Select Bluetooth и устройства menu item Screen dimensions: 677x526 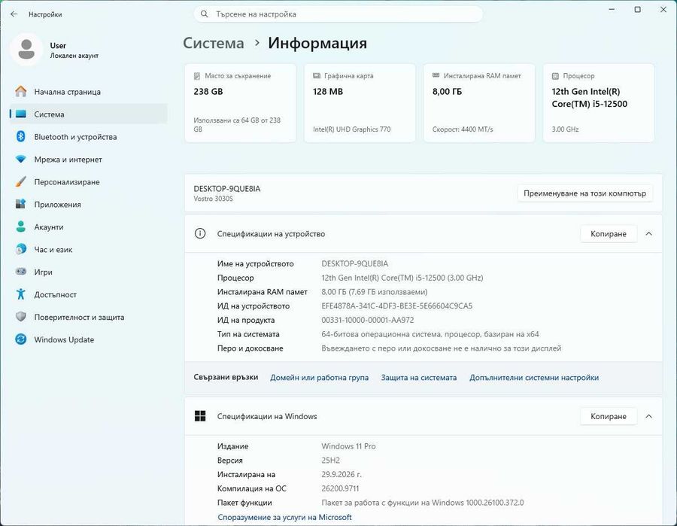[88, 137]
